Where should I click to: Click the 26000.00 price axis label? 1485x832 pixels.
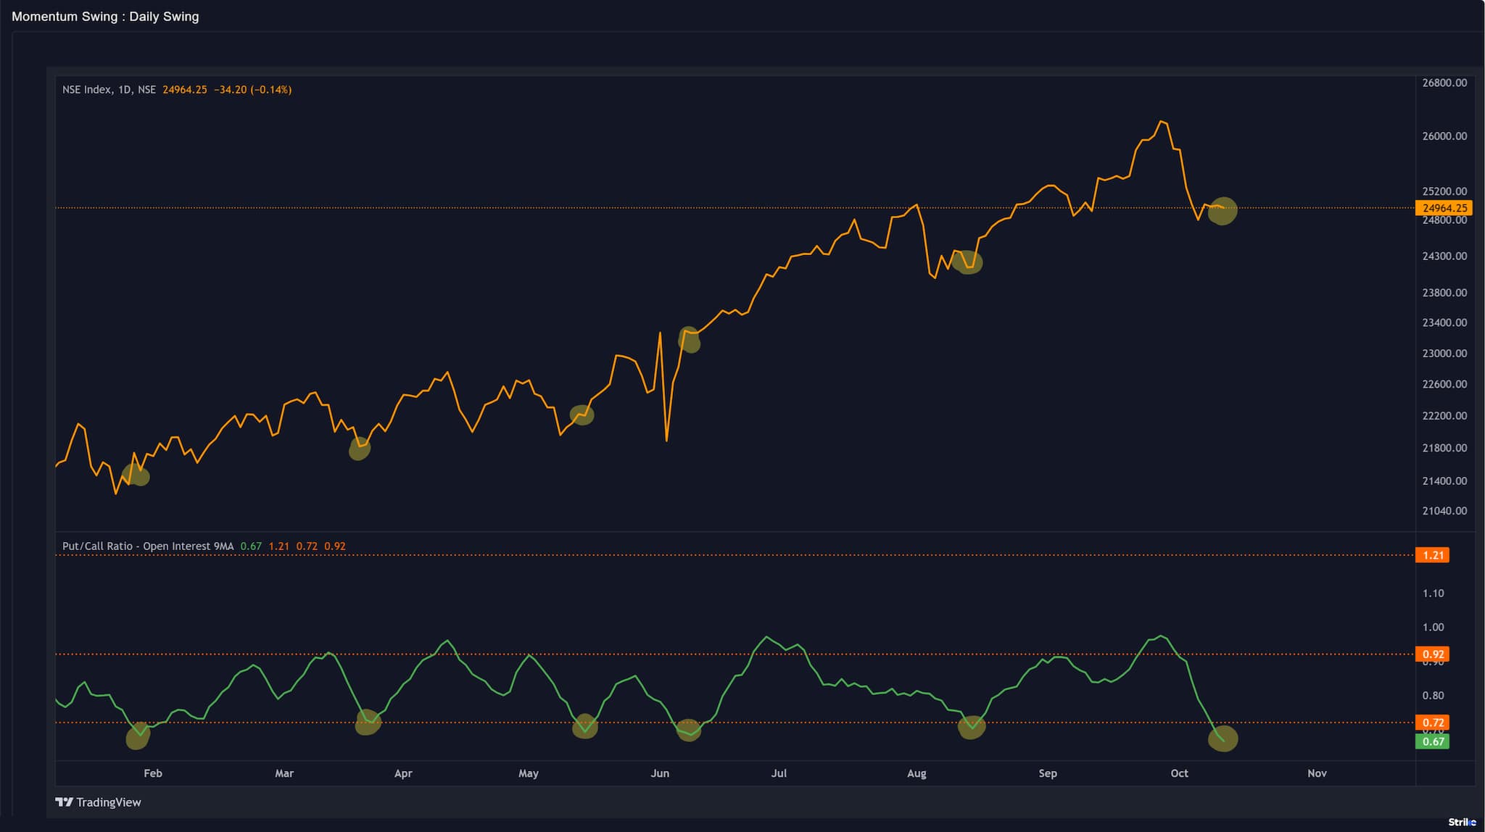[1444, 136]
